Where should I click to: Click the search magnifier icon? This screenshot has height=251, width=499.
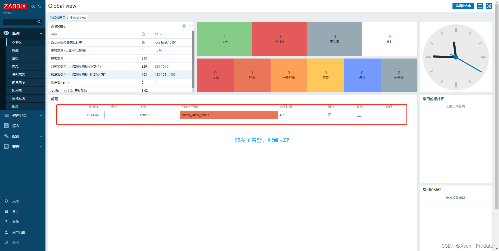tap(39, 22)
